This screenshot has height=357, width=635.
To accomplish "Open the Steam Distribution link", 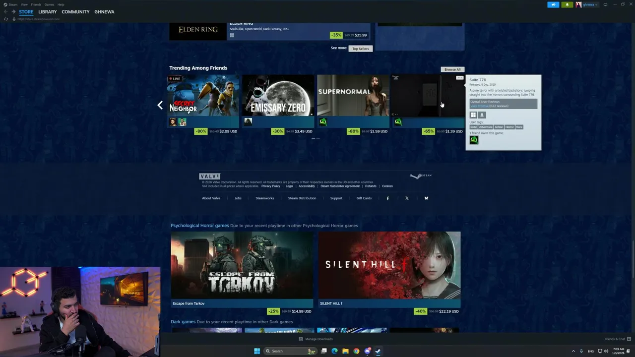I will point(302,198).
